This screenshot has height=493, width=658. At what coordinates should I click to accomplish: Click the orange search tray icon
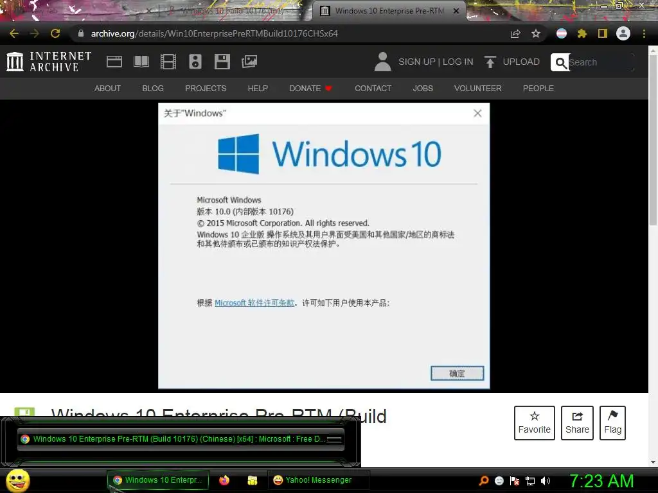[484, 480]
